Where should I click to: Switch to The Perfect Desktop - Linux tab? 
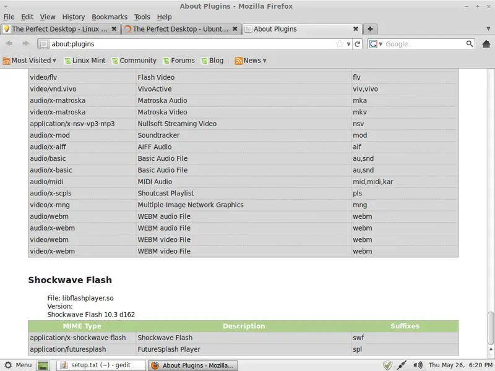tap(60, 29)
